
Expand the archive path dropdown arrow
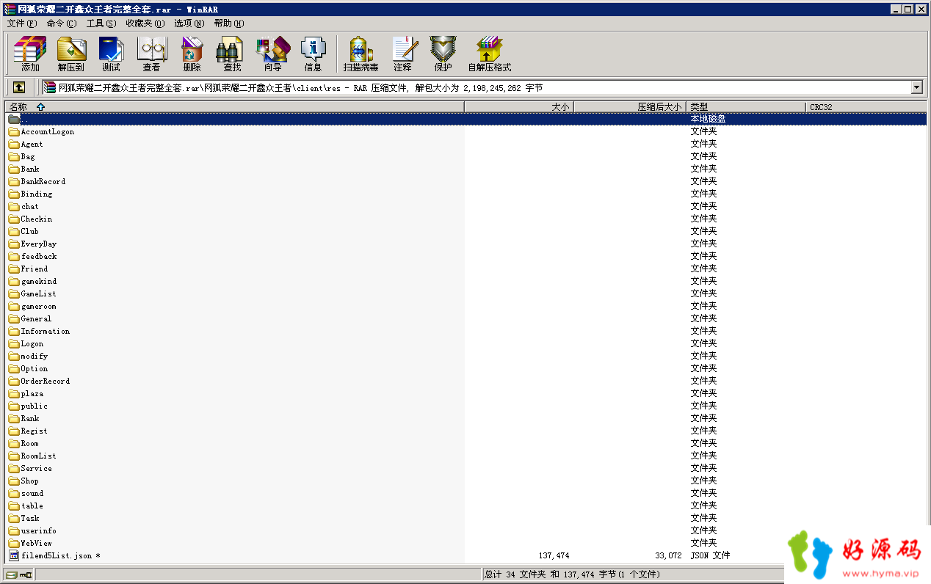pos(916,88)
